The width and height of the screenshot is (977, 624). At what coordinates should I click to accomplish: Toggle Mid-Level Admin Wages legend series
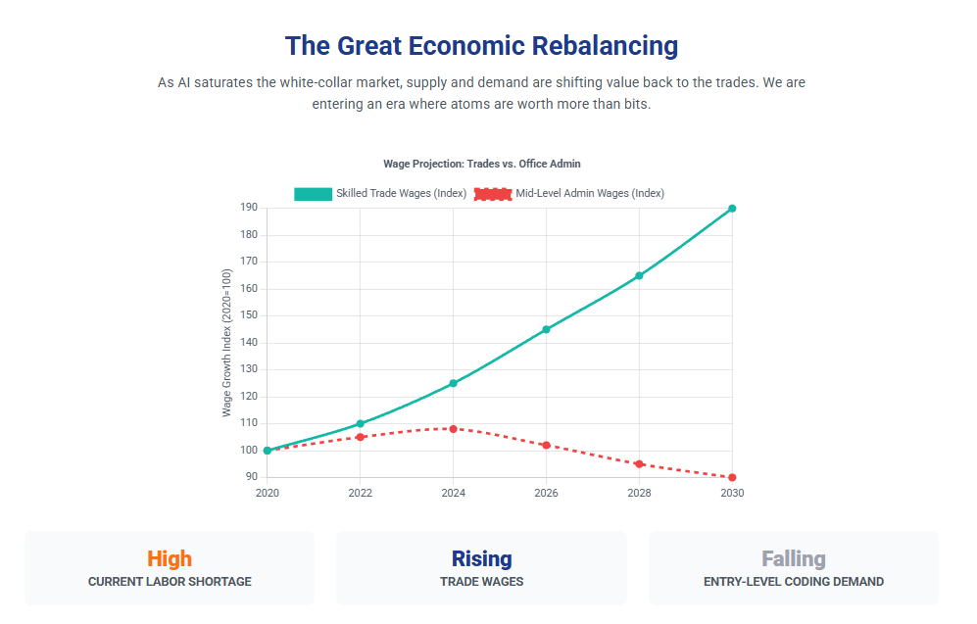(x=590, y=194)
